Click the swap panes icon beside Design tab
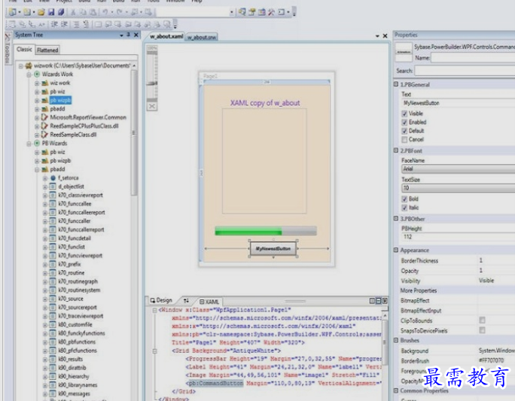515x401 pixels. pos(186,300)
